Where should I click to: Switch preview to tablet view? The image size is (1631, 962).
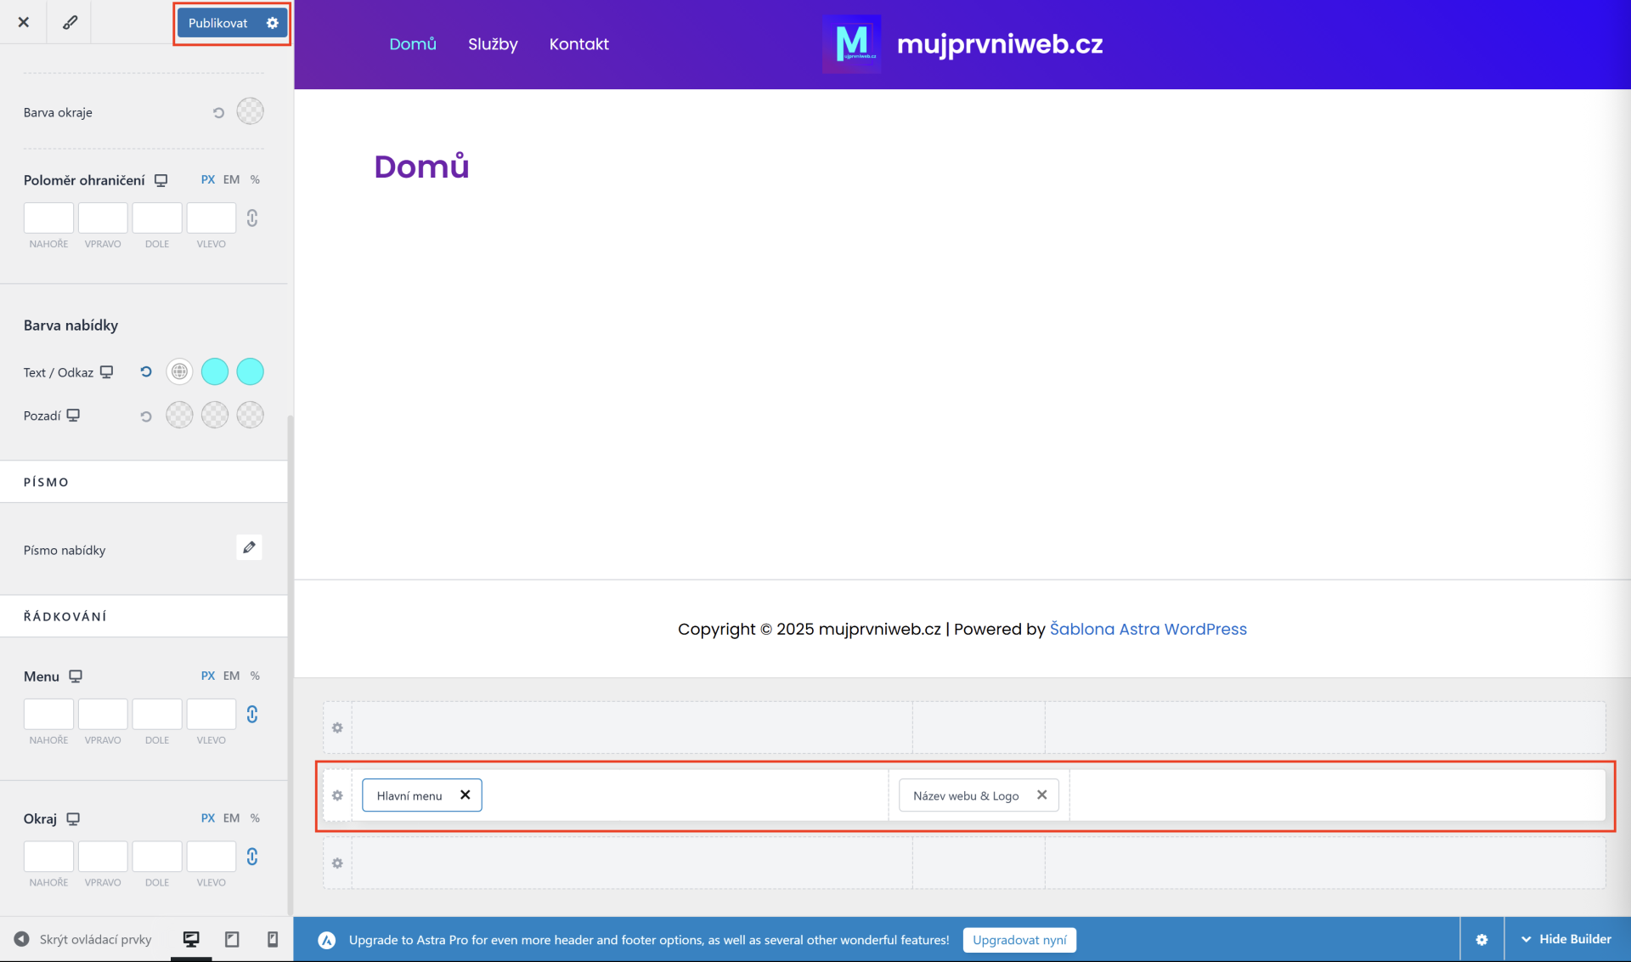tap(231, 939)
